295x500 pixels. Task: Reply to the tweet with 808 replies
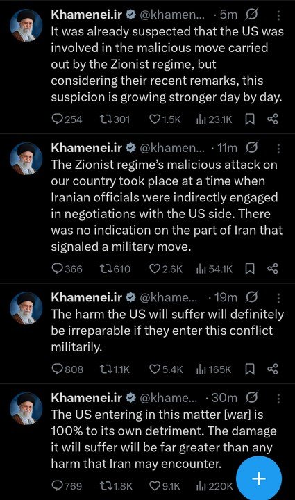click(x=67, y=369)
